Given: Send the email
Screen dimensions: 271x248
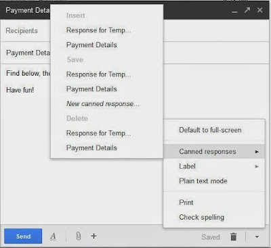Looking at the screenshot, I should coord(23,237).
